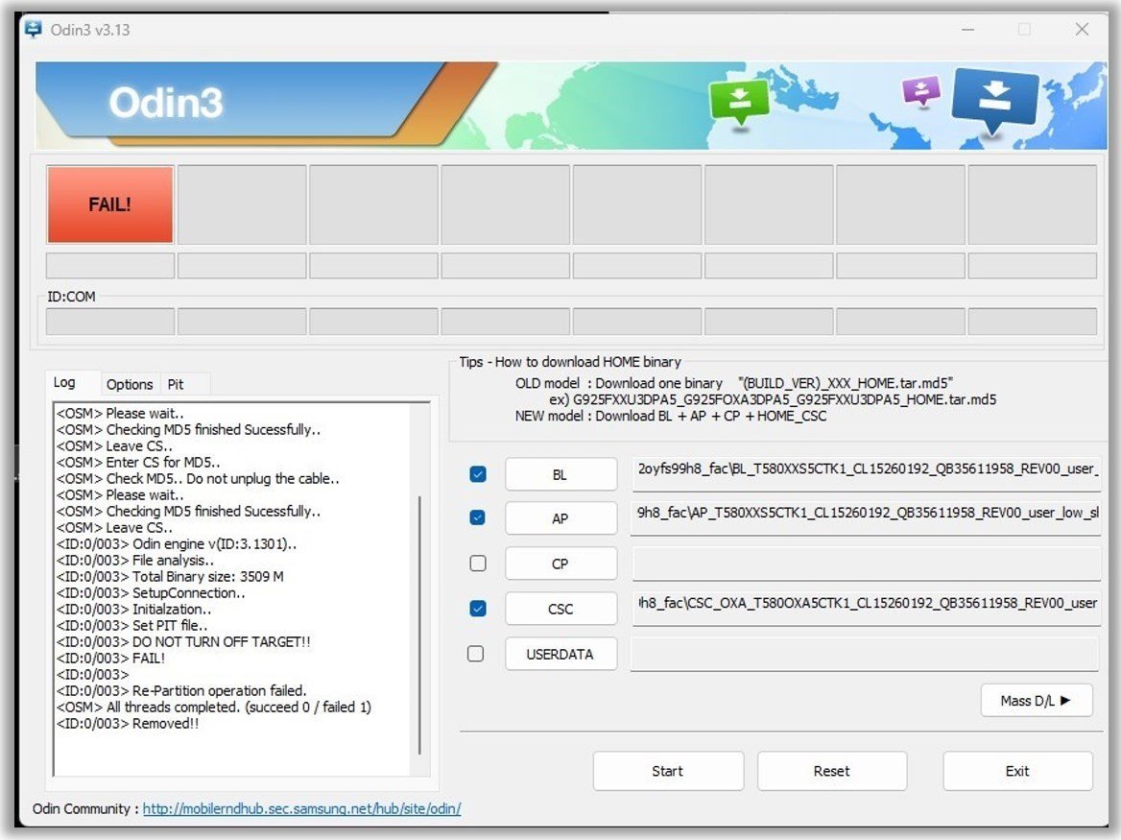Click the Odin3 app icon in title bar
This screenshot has height=840, width=1121.
(x=34, y=30)
